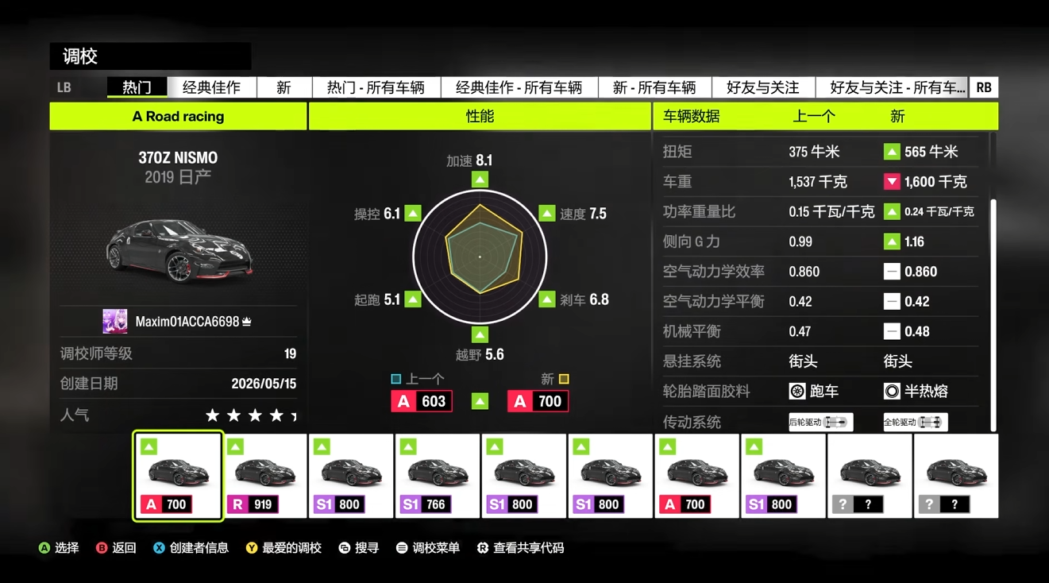Pick the S1 766 tune thumbnail
This screenshot has width=1049, height=583.
coord(438,476)
